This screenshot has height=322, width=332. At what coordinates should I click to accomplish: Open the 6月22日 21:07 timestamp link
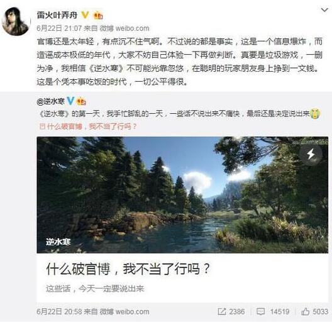(x=59, y=28)
